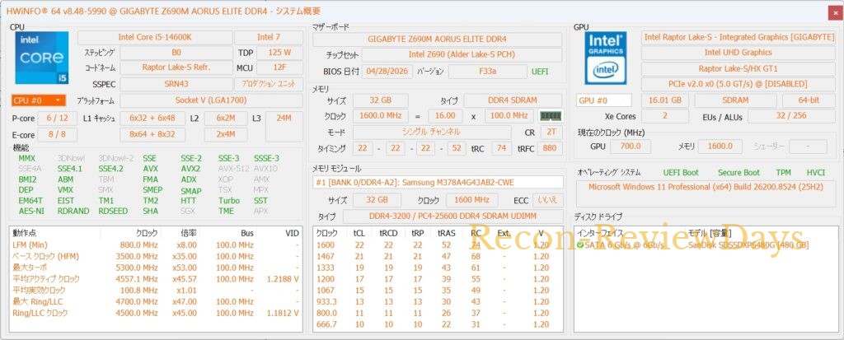Screen dimensions: 844x340
Task: Click the Intel UHD Graphics field
Action: pos(738,53)
